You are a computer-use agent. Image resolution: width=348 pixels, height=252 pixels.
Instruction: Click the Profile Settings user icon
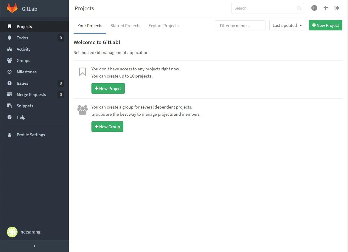pos(10,135)
